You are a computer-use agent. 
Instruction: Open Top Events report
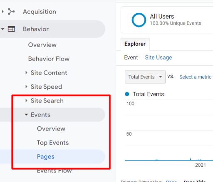53,143
